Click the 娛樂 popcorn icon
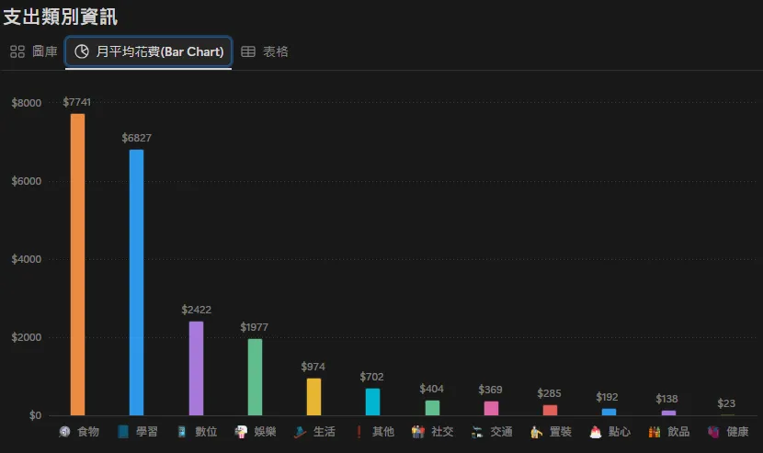The height and width of the screenshot is (453, 763). click(x=241, y=432)
